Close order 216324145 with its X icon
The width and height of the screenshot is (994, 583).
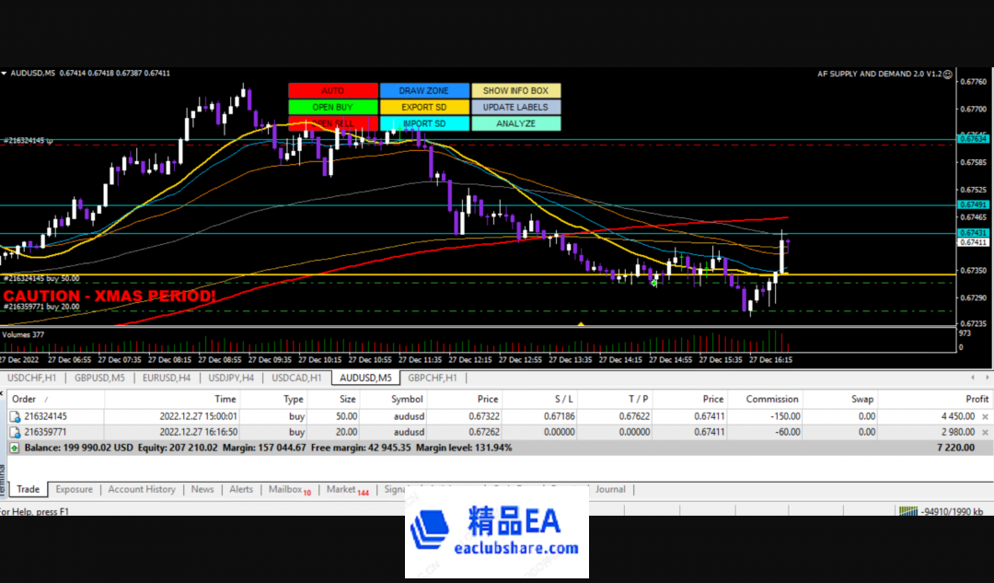pos(985,417)
